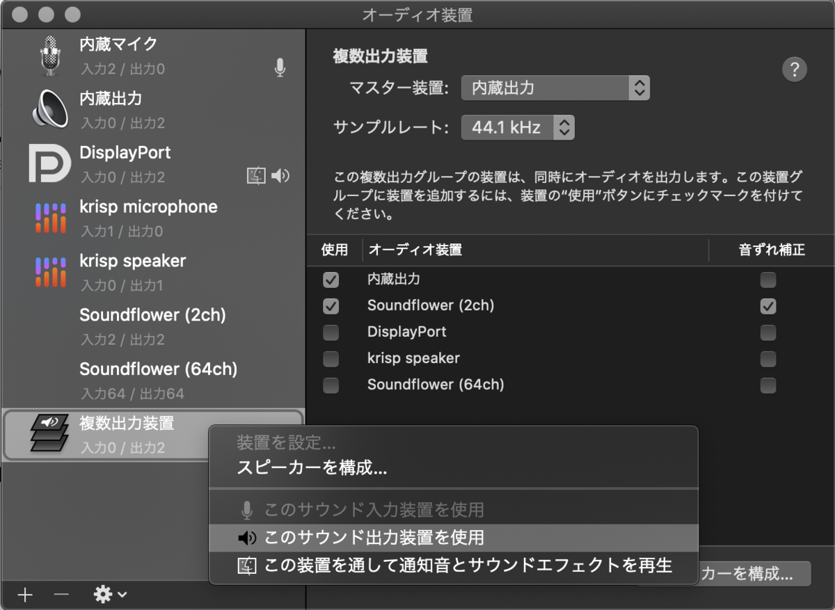Screen dimensions: 835x610
Task: Click the 音ずれ補正 column header
Action: (772, 250)
